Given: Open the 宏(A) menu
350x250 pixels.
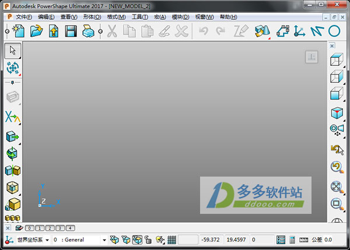Looking at the screenshot, I should tap(160, 17).
